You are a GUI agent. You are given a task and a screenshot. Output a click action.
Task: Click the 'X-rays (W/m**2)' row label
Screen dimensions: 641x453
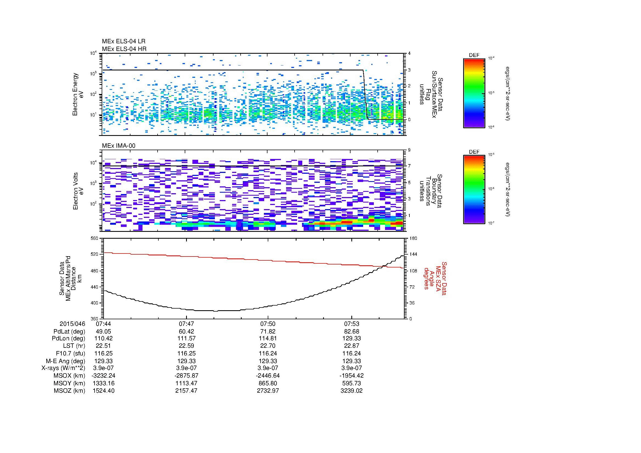point(63,368)
